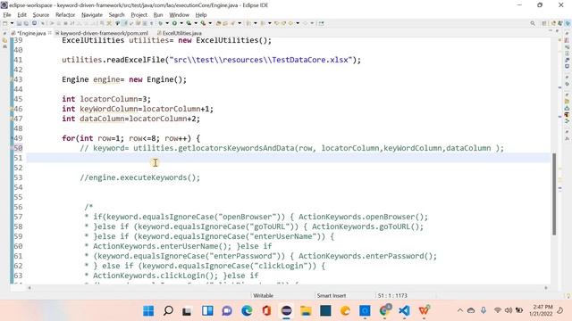
Task: Click the Open Type toolbar icon
Action: coord(219,23)
